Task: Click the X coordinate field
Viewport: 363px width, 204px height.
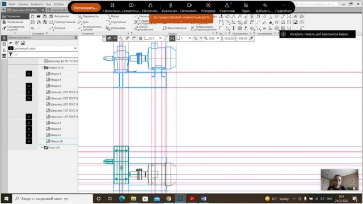Action: pyautogui.click(x=229, y=38)
